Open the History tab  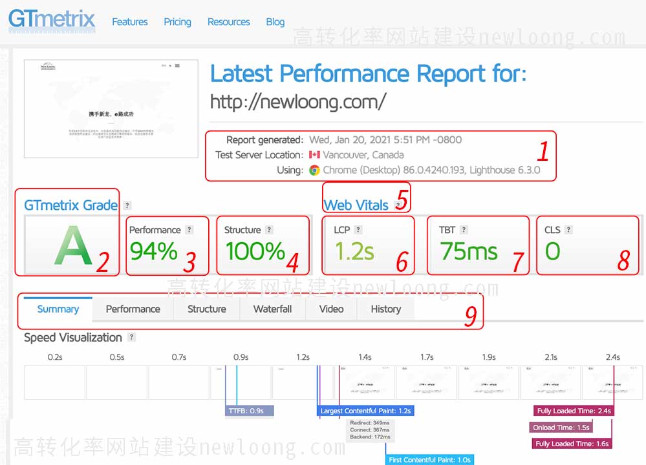385,309
